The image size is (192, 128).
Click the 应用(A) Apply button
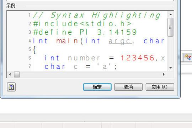(160, 87)
